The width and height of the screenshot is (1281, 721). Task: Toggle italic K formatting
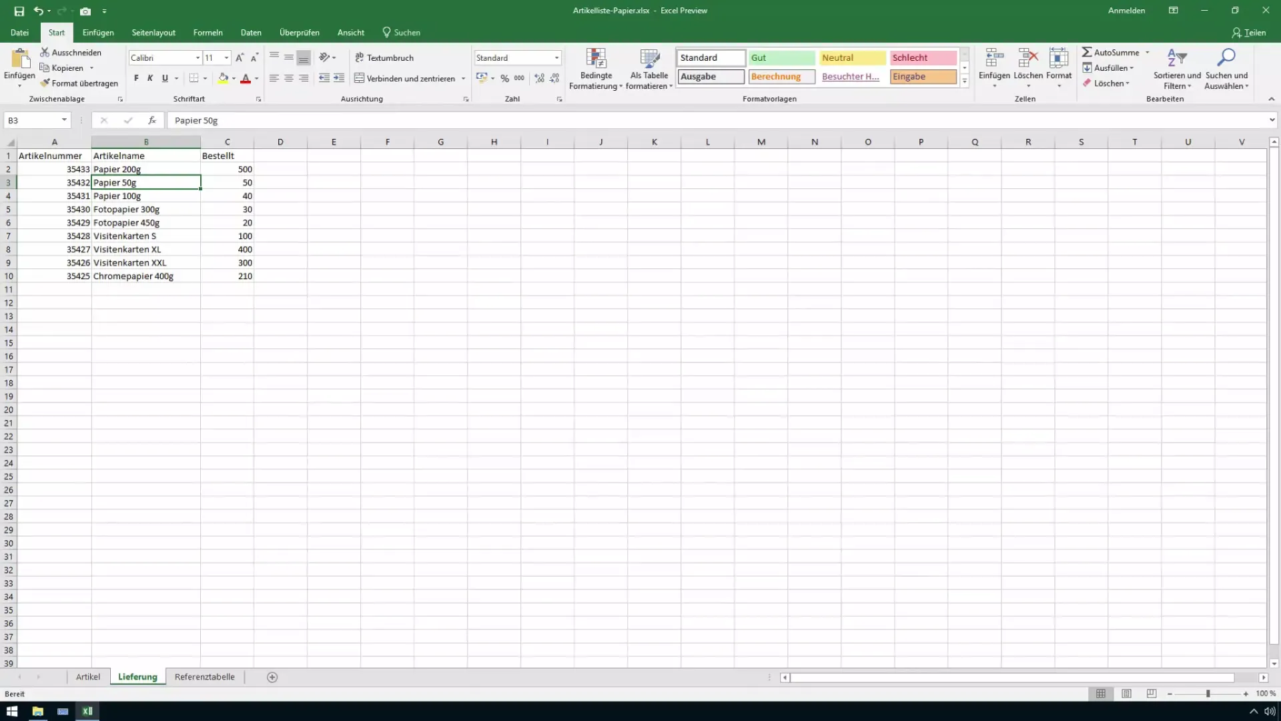(150, 78)
